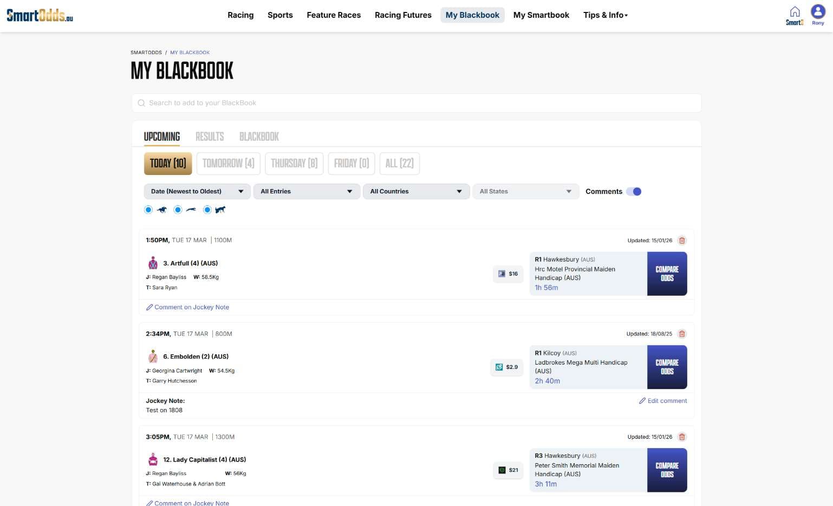
Task: Click Edit comment link for Embolden
Action: (663, 401)
